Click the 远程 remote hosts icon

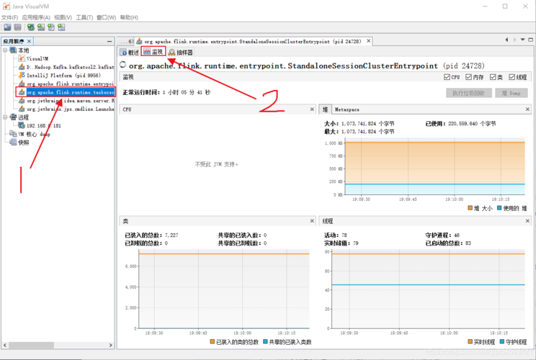(x=14, y=117)
